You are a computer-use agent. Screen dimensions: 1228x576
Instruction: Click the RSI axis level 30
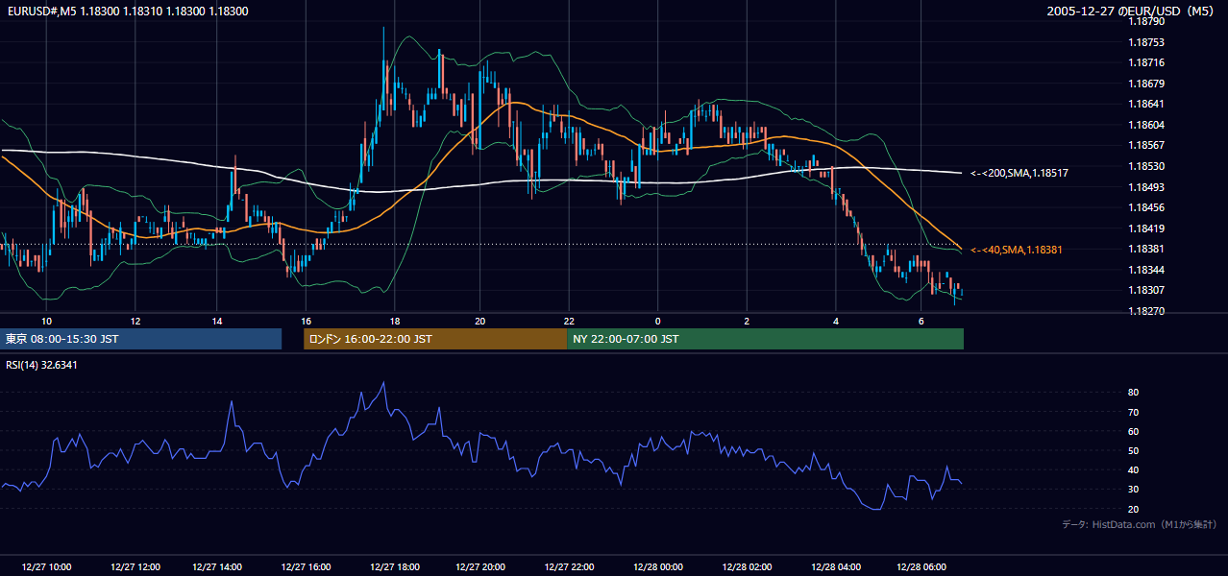coord(1133,489)
